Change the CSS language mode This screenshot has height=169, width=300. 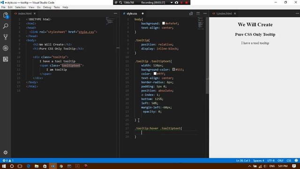(289, 161)
